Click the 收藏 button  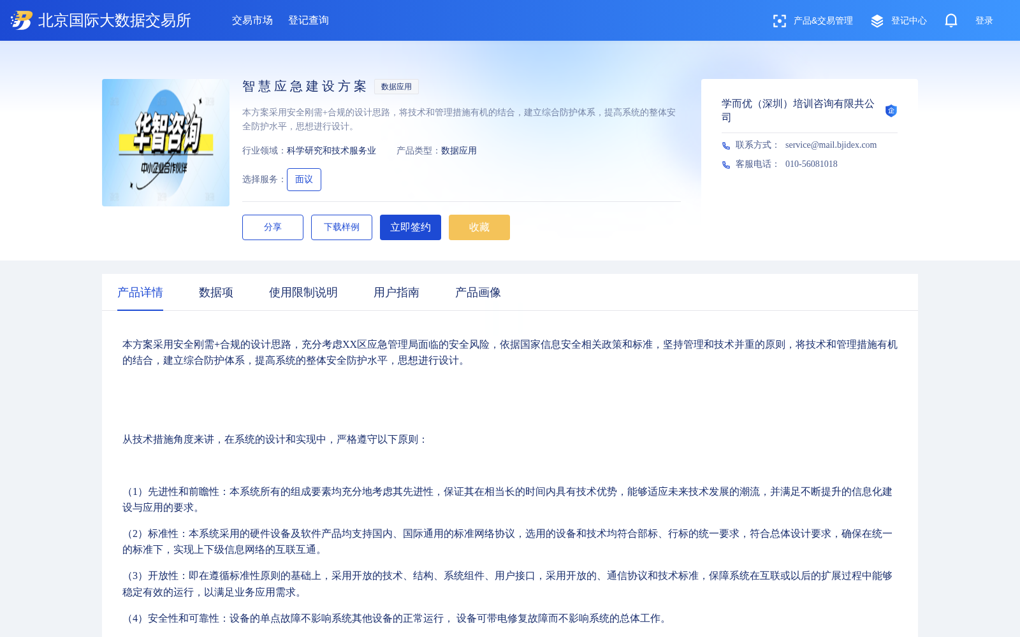pos(479,227)
